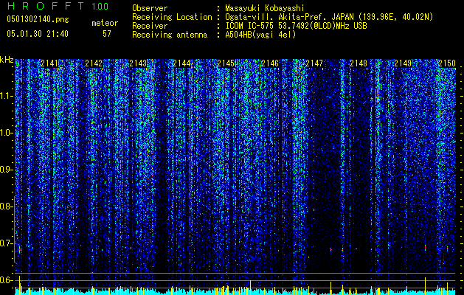
Task: Select the filename 0501302140.png
Action: (x=38, y=19)
